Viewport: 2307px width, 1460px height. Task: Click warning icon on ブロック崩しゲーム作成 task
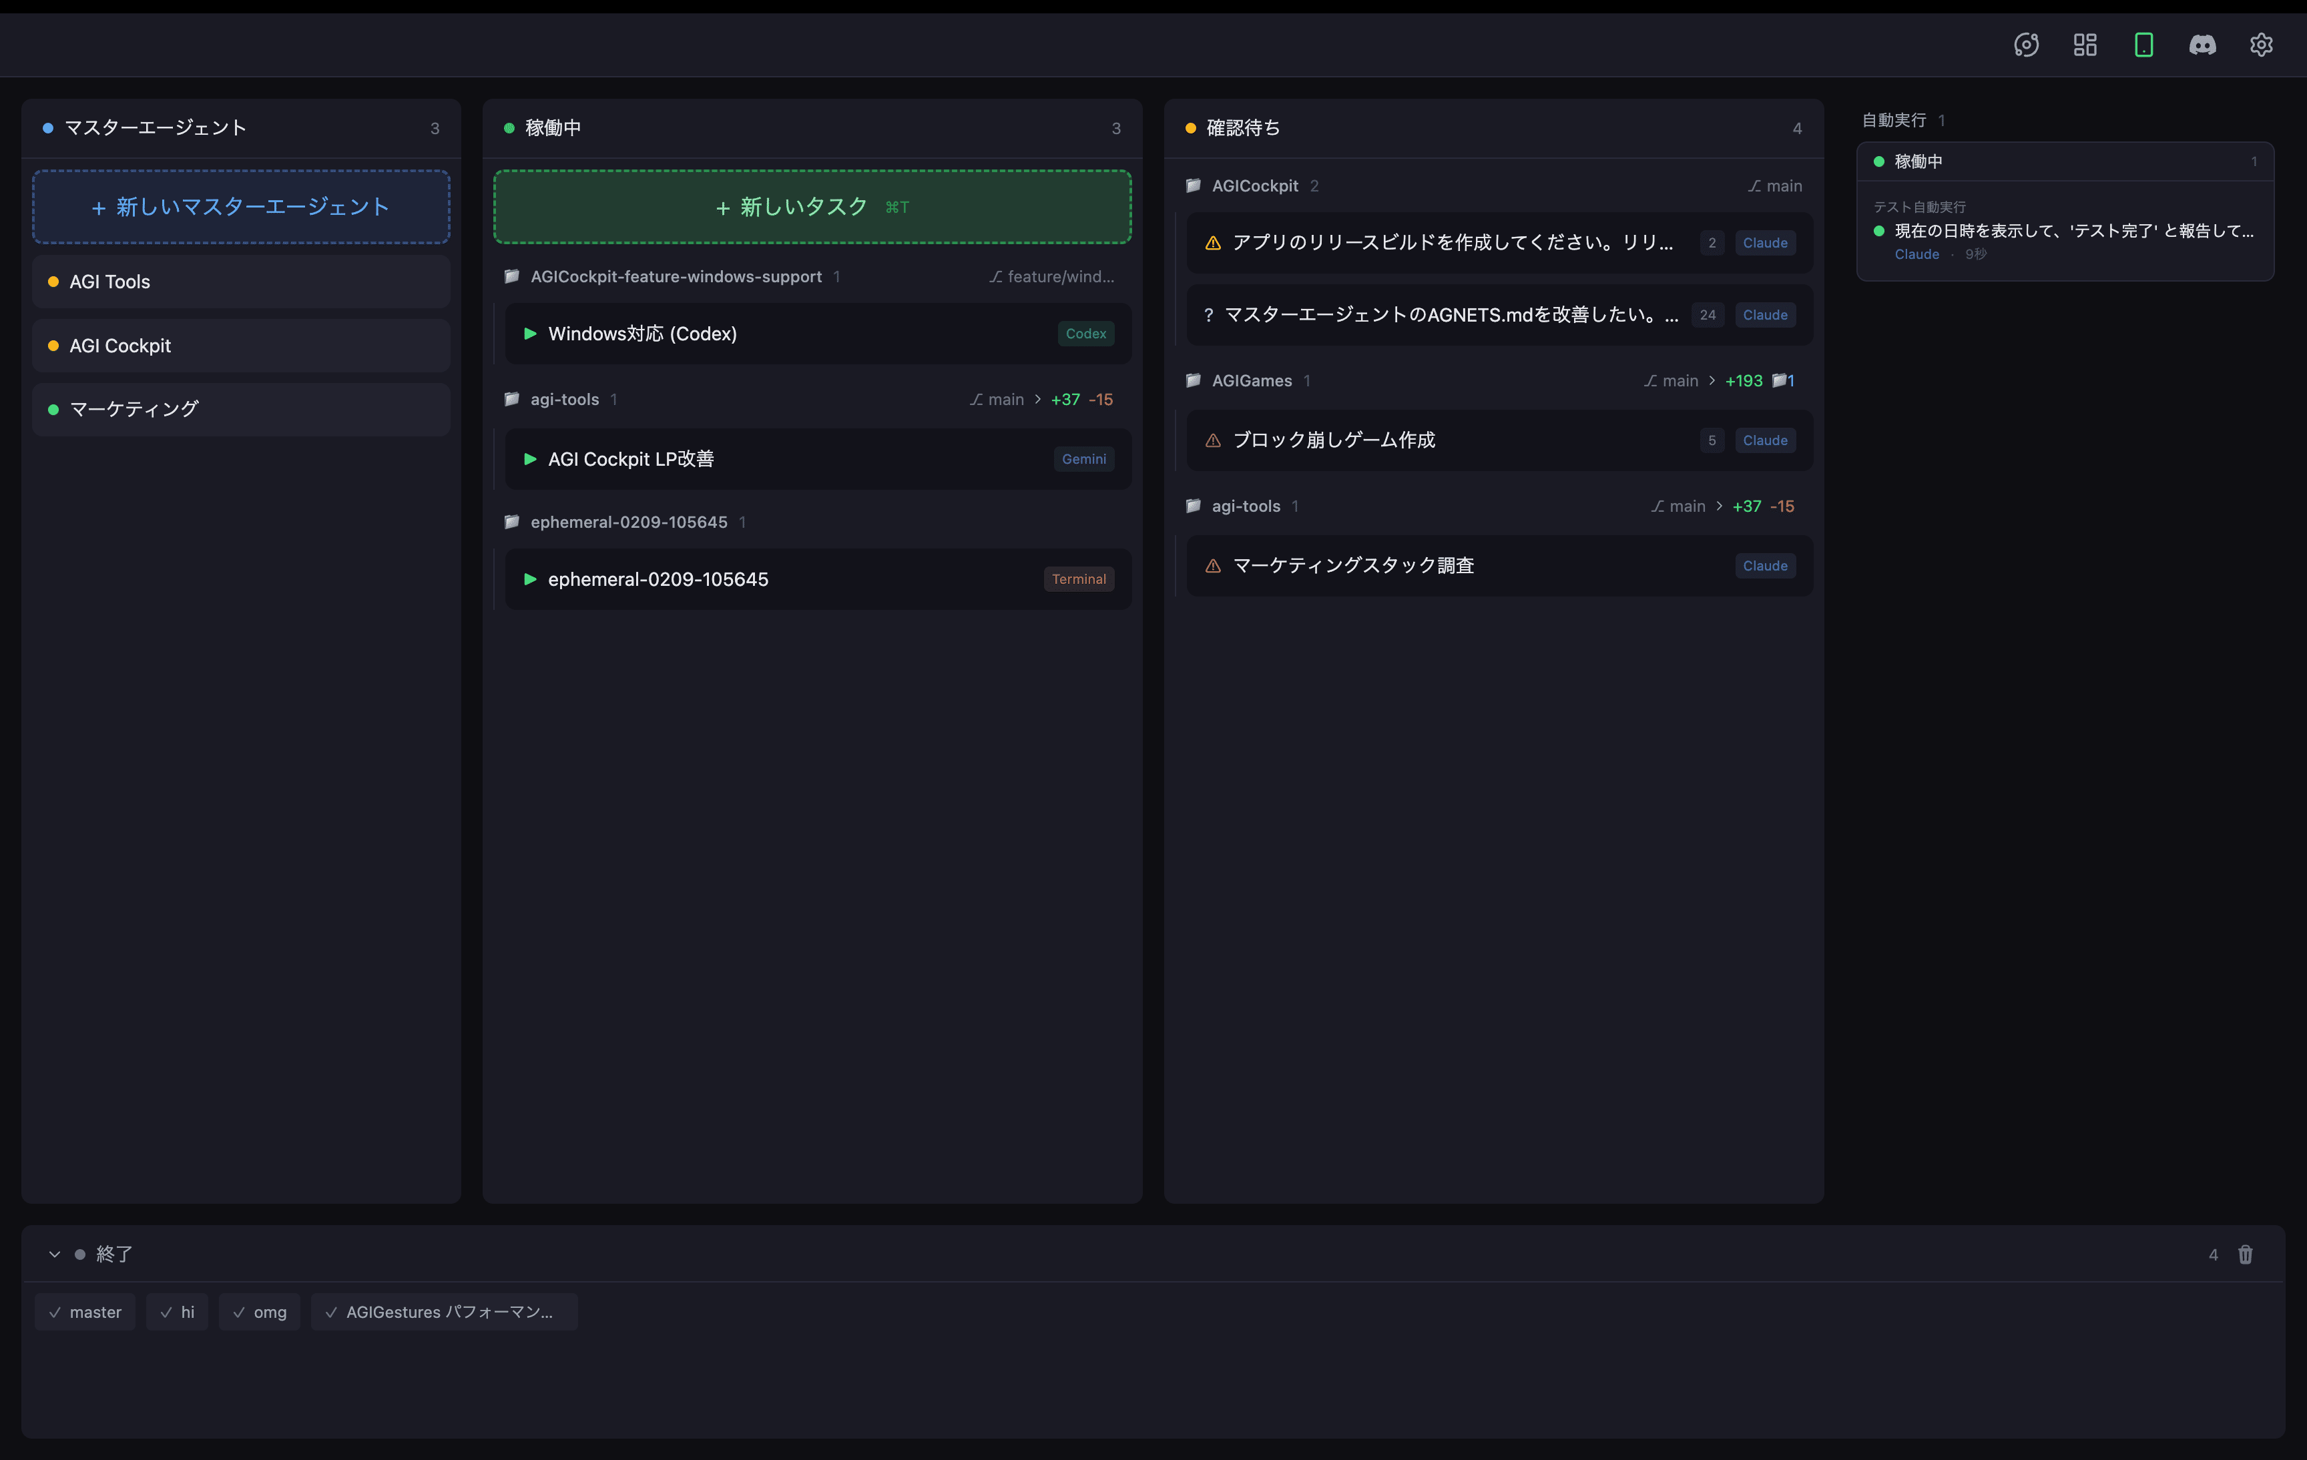click(1212, 440)
